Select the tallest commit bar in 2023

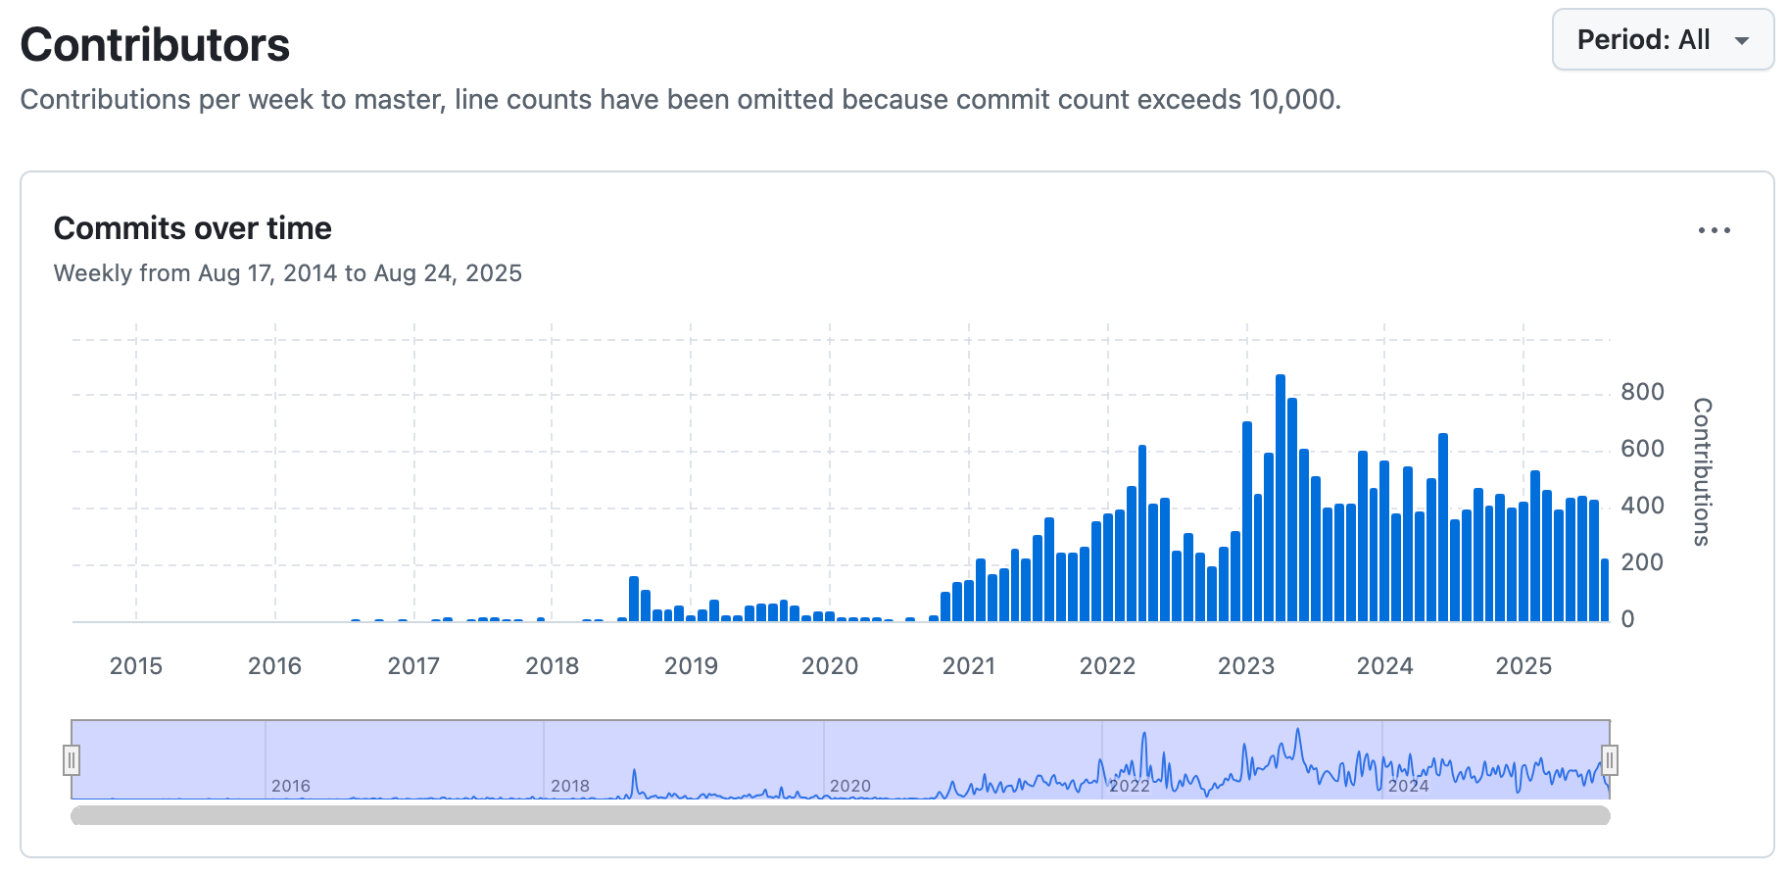1281,498
